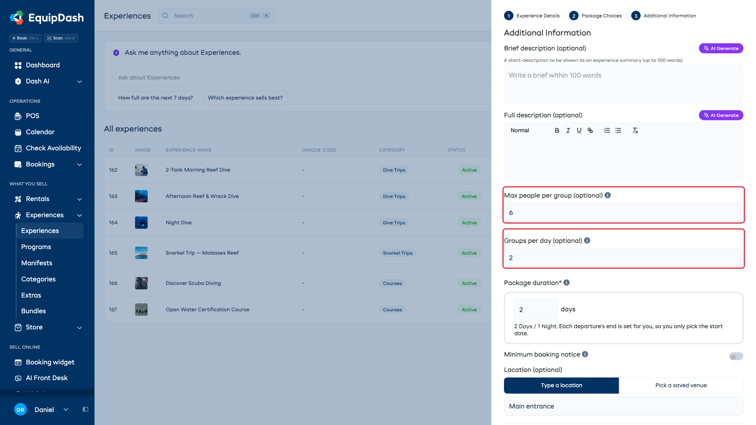The height and width of the screenshot is (425, 756).
Task: Click the Dash AI hexagon icon in Ask panel
Action: pos(116,53)
